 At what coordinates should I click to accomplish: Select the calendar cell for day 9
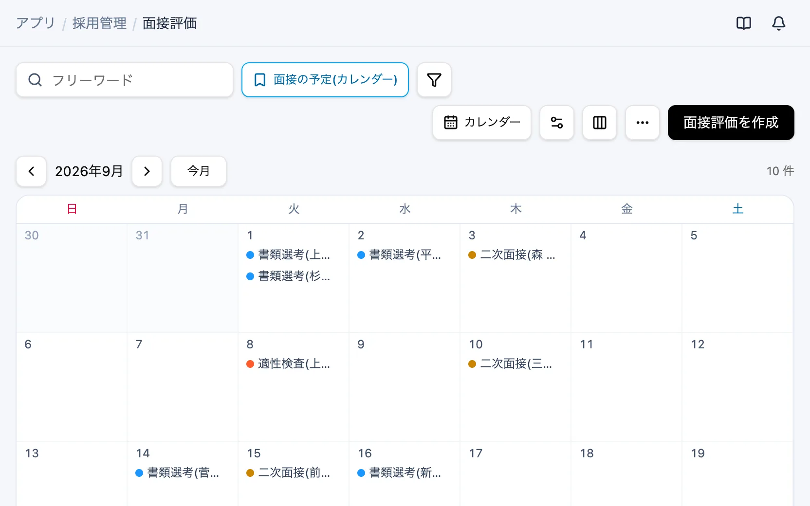405,387
